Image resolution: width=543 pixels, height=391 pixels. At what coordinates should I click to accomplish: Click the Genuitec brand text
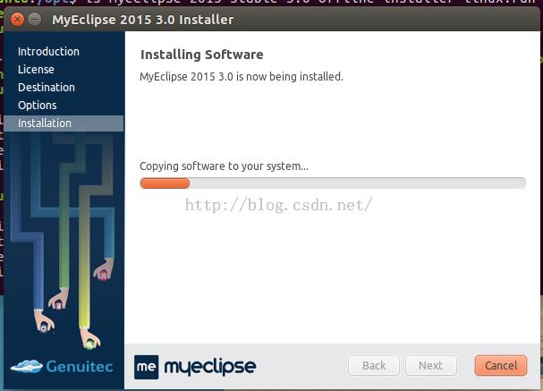(x=80, y=367)
